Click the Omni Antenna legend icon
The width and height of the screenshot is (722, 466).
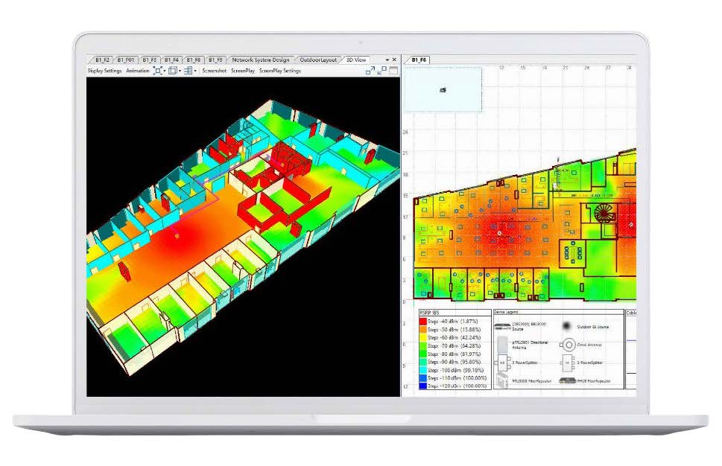571,345
